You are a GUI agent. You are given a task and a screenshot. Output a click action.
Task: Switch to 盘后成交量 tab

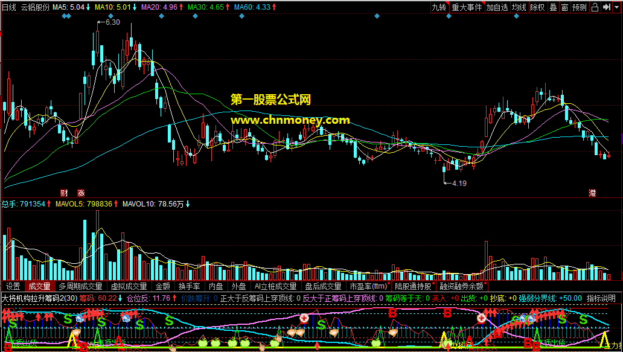pyautogui.click(x=324, y=286)
